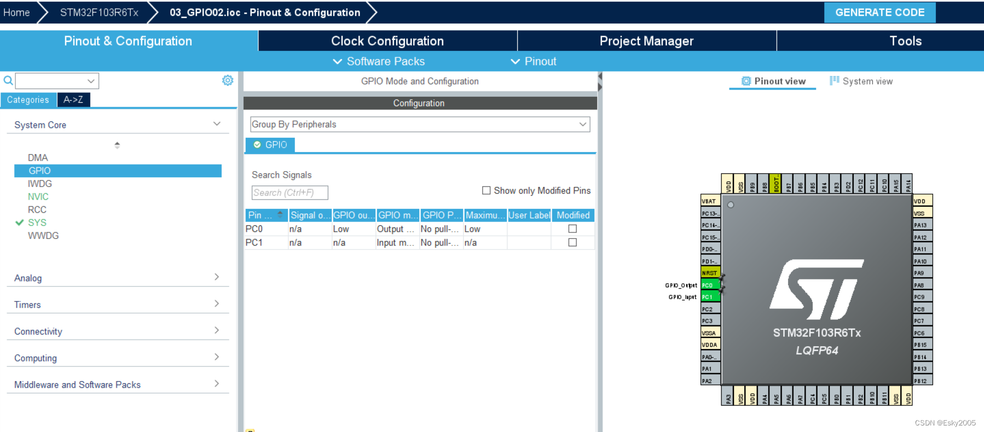This screenshot has width=984, height=432.
Task: Click the green GPIO tab check icon
Action: pos(257,145)
